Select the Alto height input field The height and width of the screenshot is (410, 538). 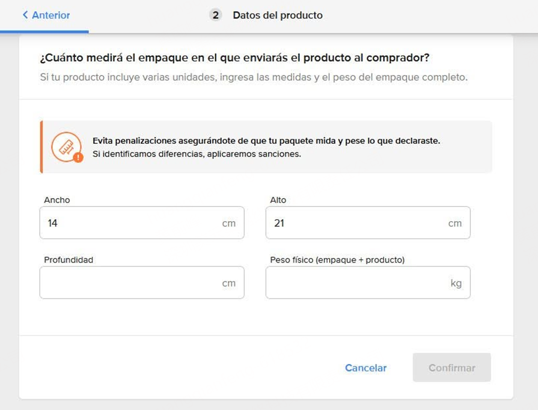(368, 223)
